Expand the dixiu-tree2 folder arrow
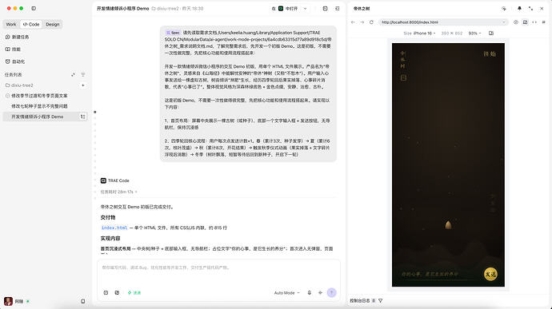 [83, 85]
